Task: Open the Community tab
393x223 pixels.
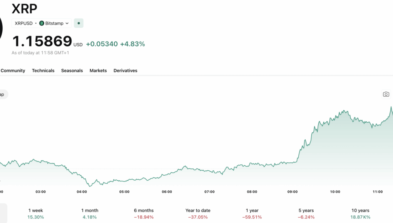Action: tap(13, 71)
